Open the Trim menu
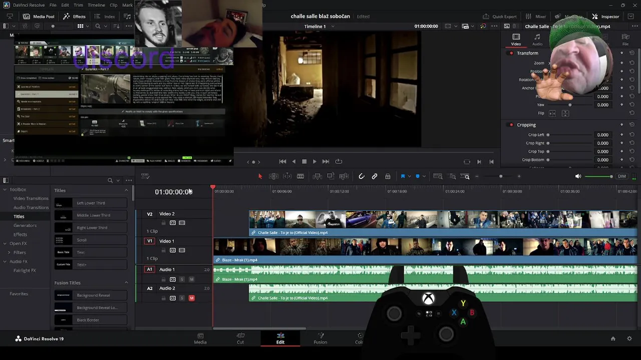641x360 pixels. [x=78, y=5]
